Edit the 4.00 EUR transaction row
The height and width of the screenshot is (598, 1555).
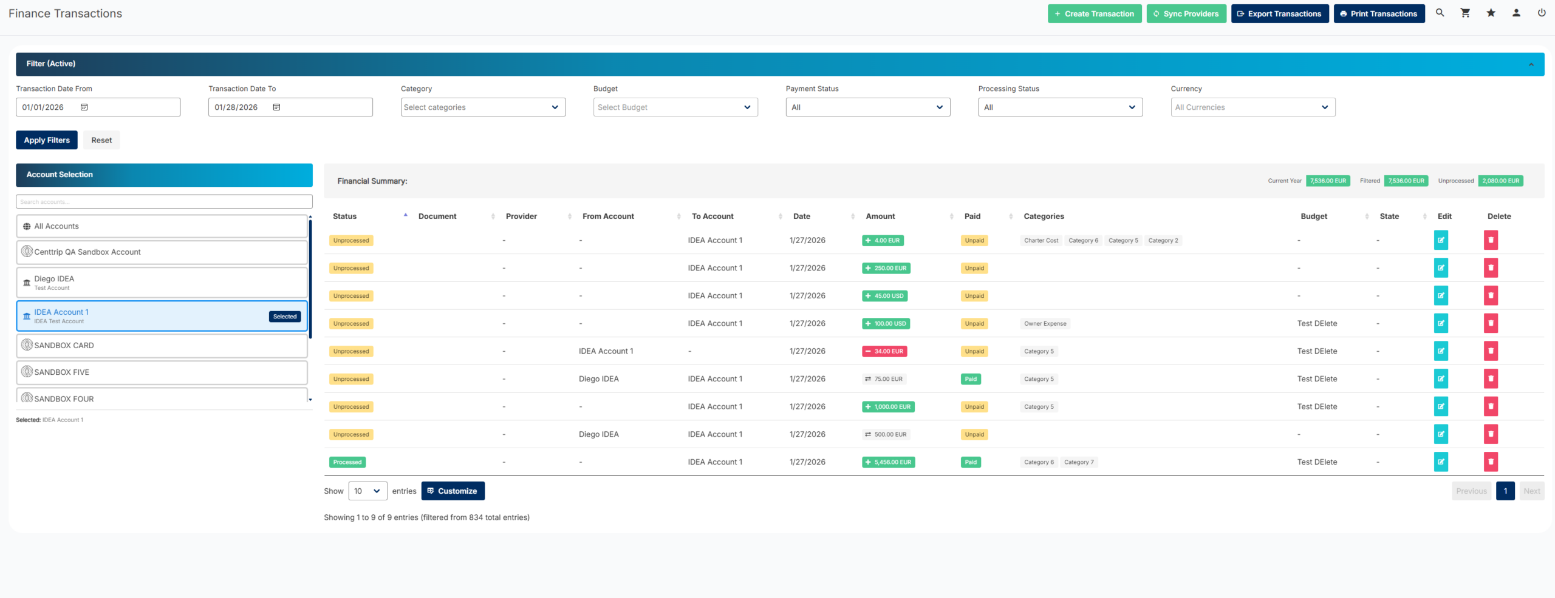coord(1441,240)
